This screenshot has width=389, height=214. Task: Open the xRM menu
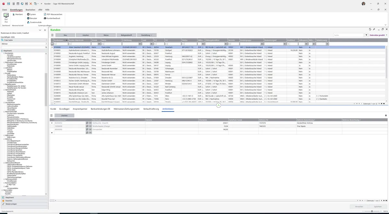pyautogui.click(x=40, y=10)
